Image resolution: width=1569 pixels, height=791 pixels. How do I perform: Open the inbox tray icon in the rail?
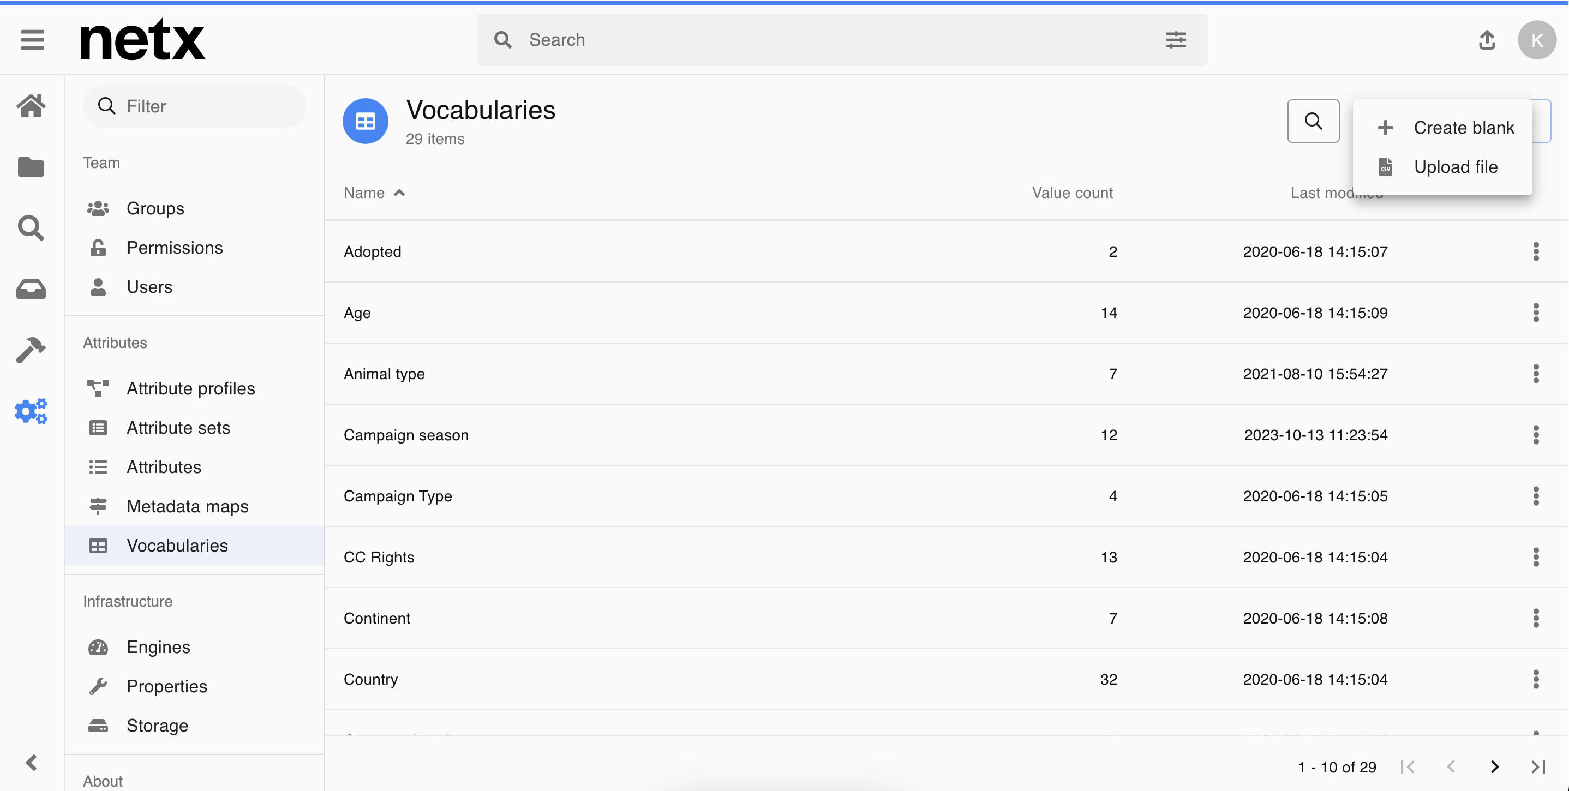(x=31, y=289)
